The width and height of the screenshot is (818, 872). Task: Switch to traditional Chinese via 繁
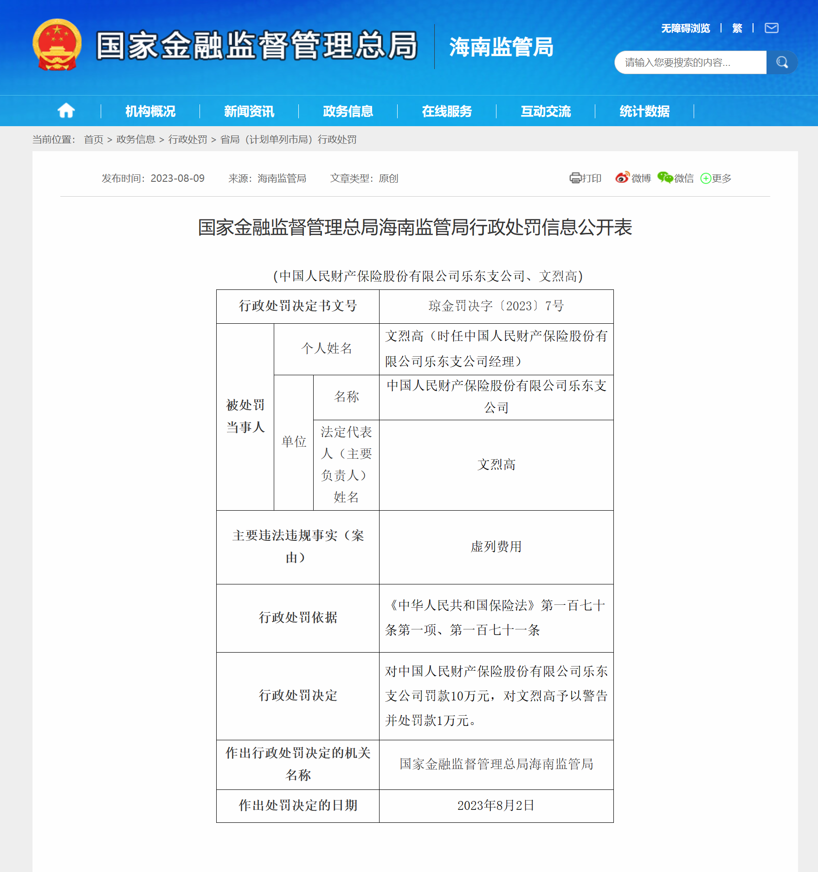(x=737, y=28)
